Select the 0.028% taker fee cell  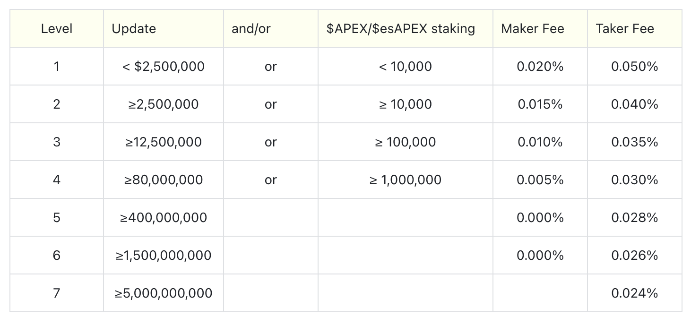click(x=635, y=217)
